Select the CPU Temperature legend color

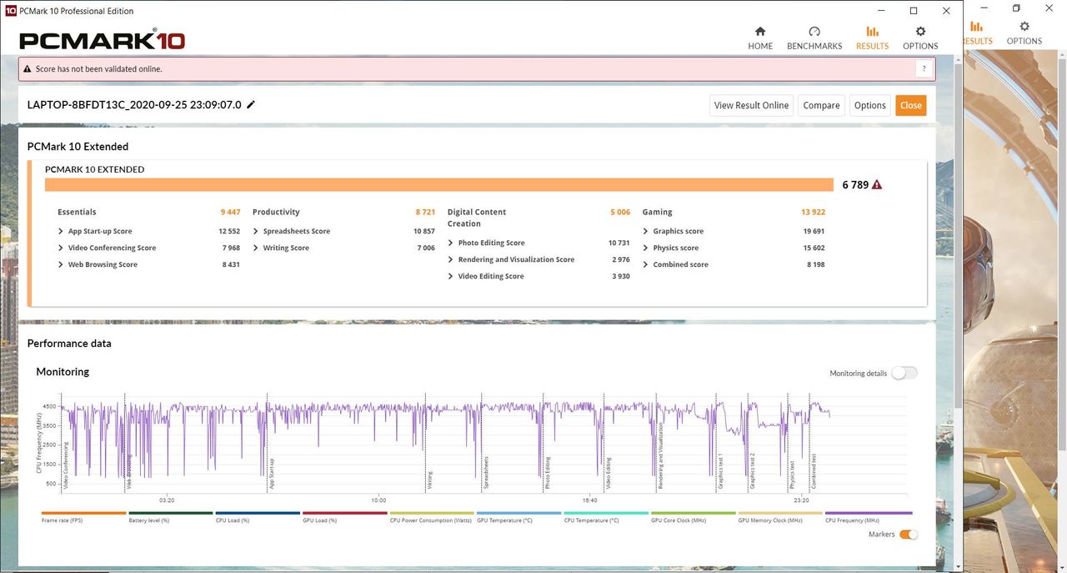coord(606,513)
